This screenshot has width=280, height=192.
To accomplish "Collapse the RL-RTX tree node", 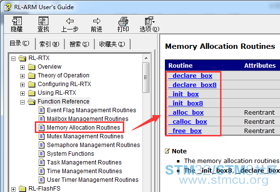I will click(13, 59).
